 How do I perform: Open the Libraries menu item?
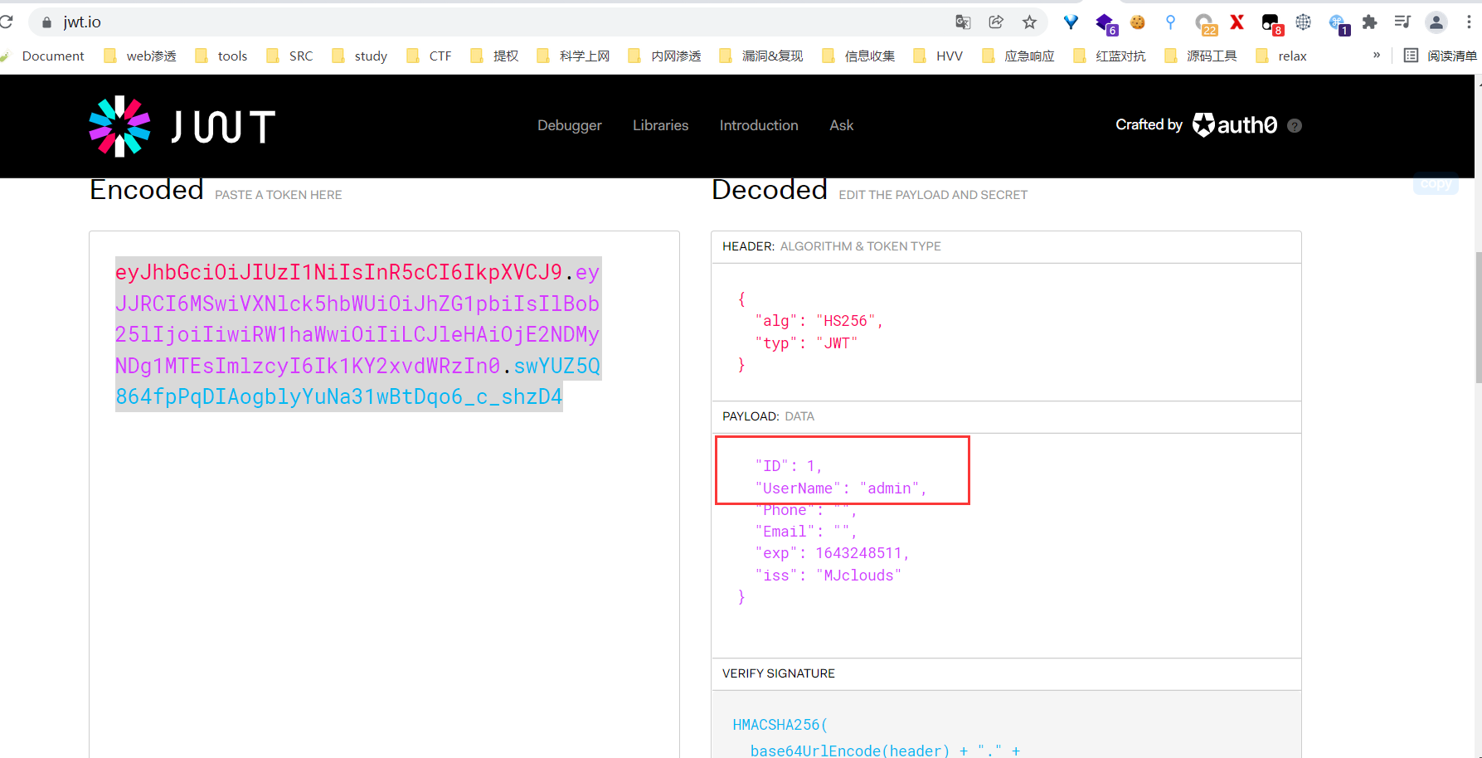point(660,125)
